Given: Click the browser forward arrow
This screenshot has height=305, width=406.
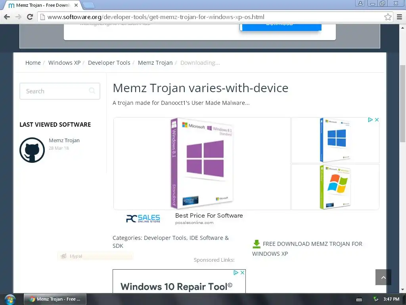Looking at the screenshot, I should tap(18, 17).
